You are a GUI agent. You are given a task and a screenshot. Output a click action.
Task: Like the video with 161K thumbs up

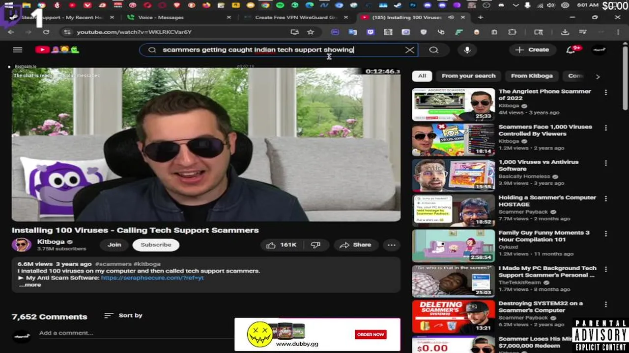(282, 245)
